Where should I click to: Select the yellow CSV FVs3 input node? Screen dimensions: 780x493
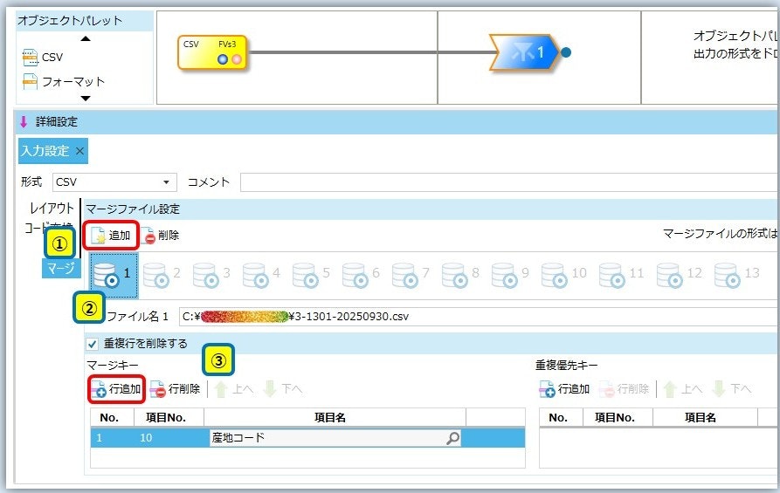coord(212,52)
